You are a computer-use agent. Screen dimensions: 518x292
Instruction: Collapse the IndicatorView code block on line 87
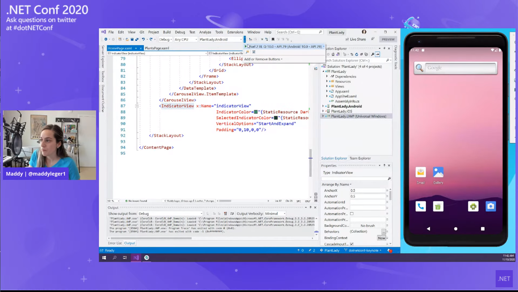(x=137, y=106)
